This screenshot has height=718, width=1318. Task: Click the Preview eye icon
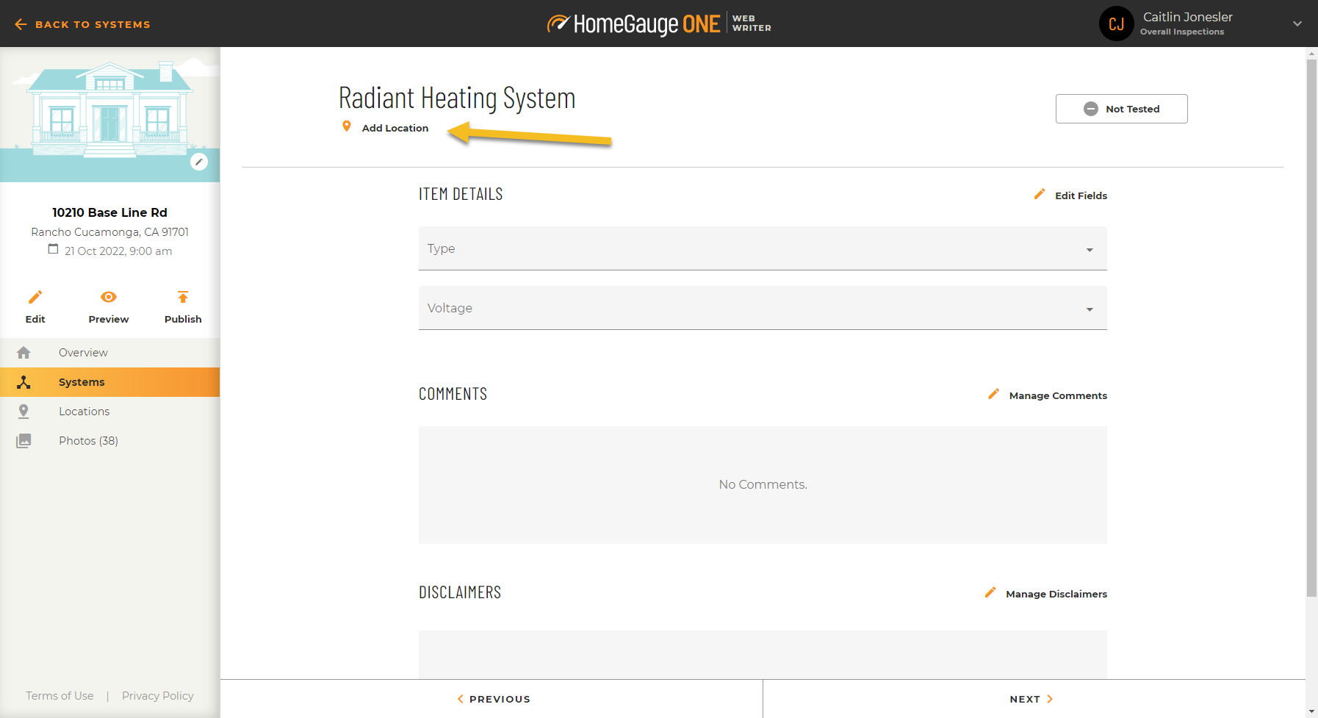pos(109,298)
